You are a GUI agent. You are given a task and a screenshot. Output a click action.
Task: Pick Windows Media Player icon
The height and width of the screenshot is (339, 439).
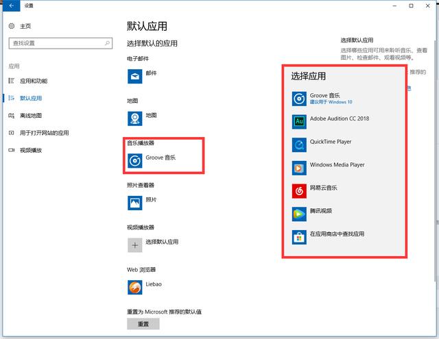point(299,166)
